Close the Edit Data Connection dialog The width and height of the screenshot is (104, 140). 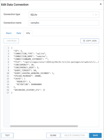(x=101, y=4)
